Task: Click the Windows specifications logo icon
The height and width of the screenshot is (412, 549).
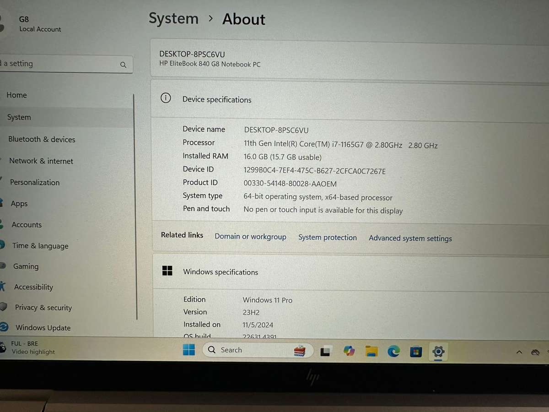Action: [x=167, y=271]
